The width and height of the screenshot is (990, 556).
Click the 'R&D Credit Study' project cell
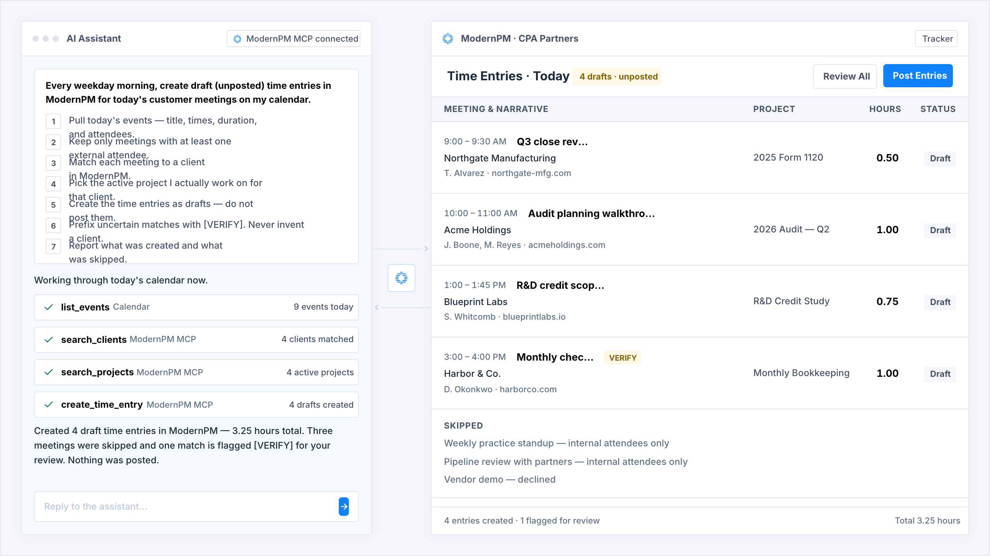click(x=791, y=301)
